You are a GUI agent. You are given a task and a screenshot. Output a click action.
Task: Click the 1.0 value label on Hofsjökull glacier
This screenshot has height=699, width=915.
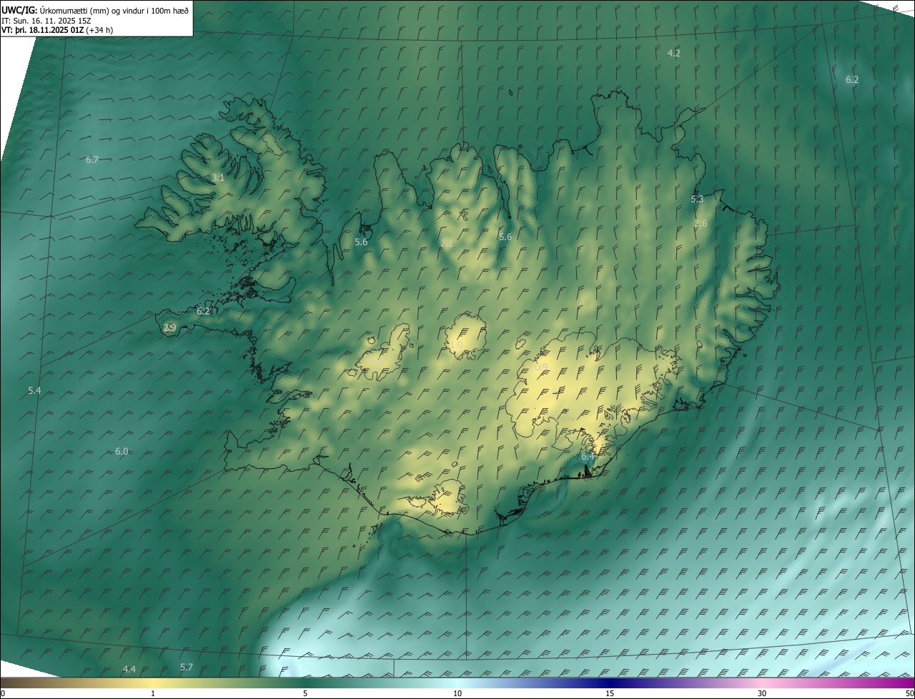[456, 344]
